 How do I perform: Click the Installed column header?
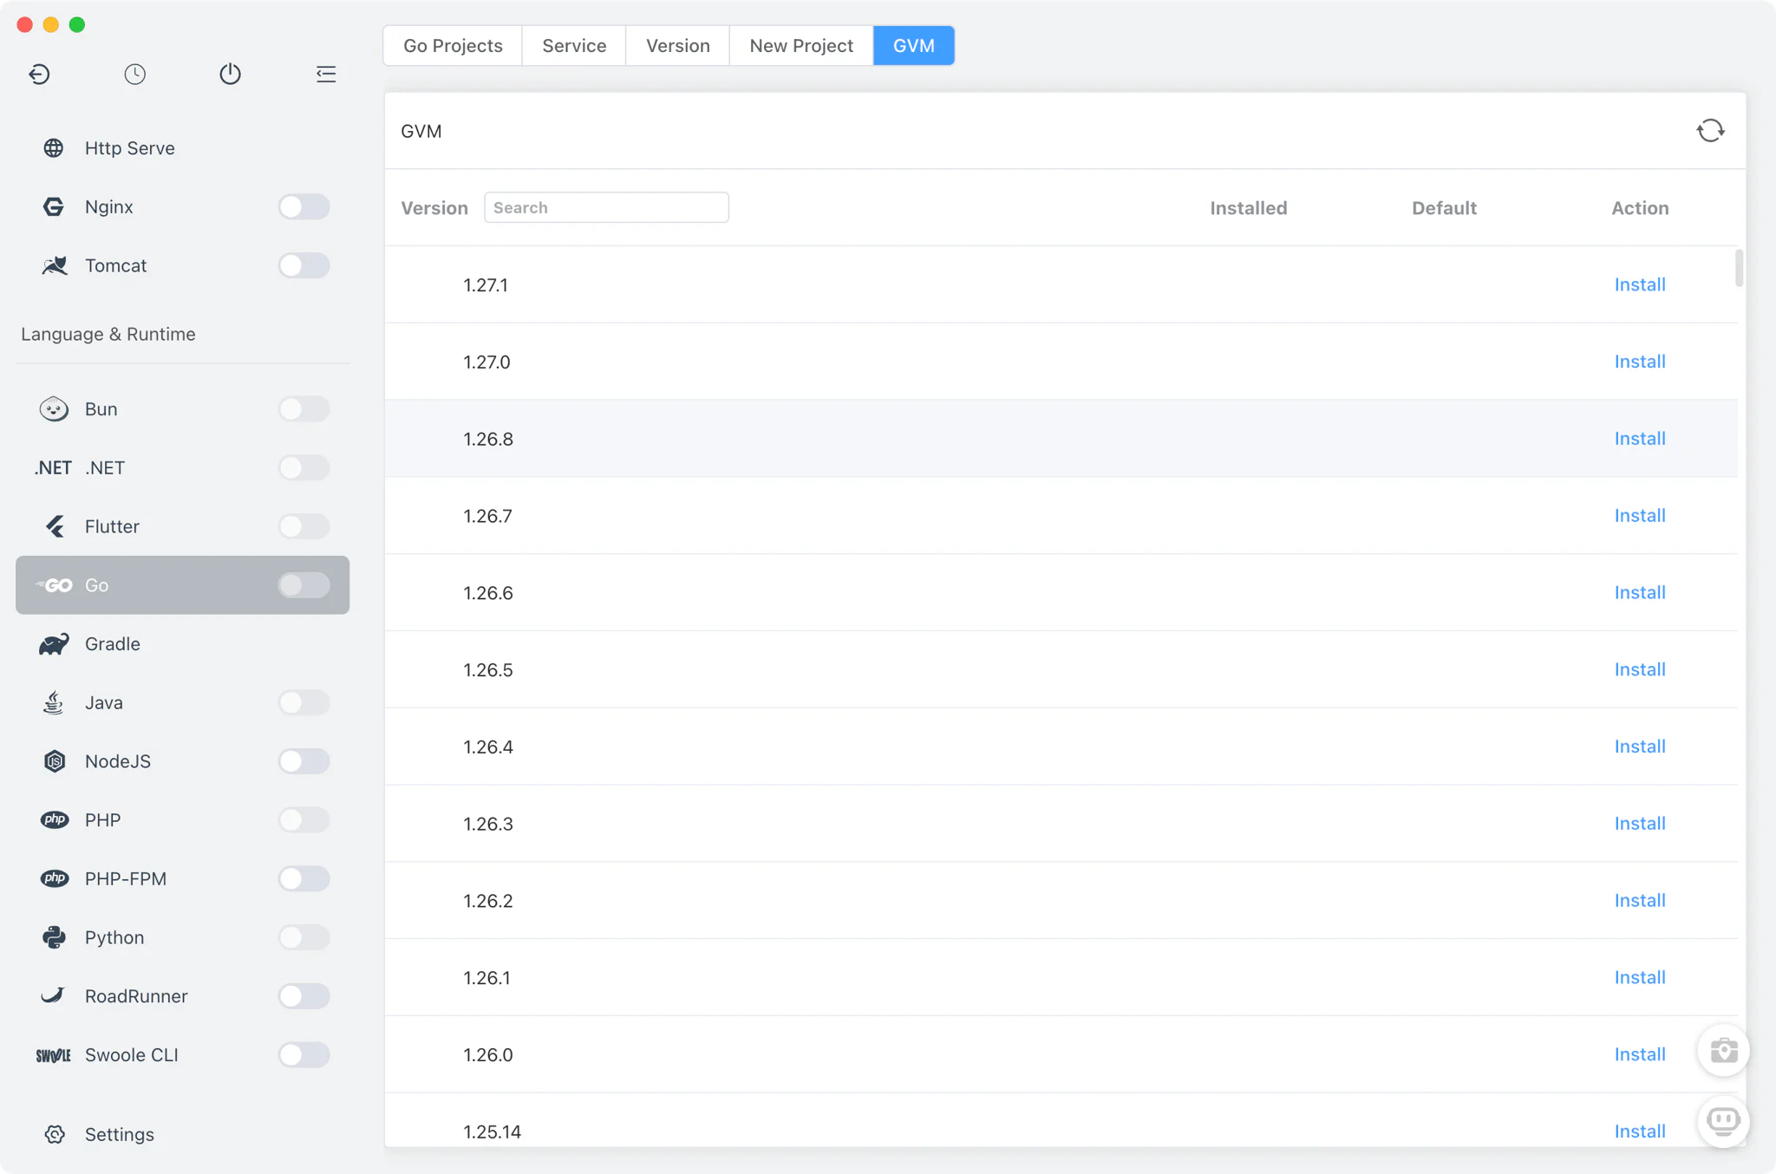pyautogui.click(x=1248, y=208)
